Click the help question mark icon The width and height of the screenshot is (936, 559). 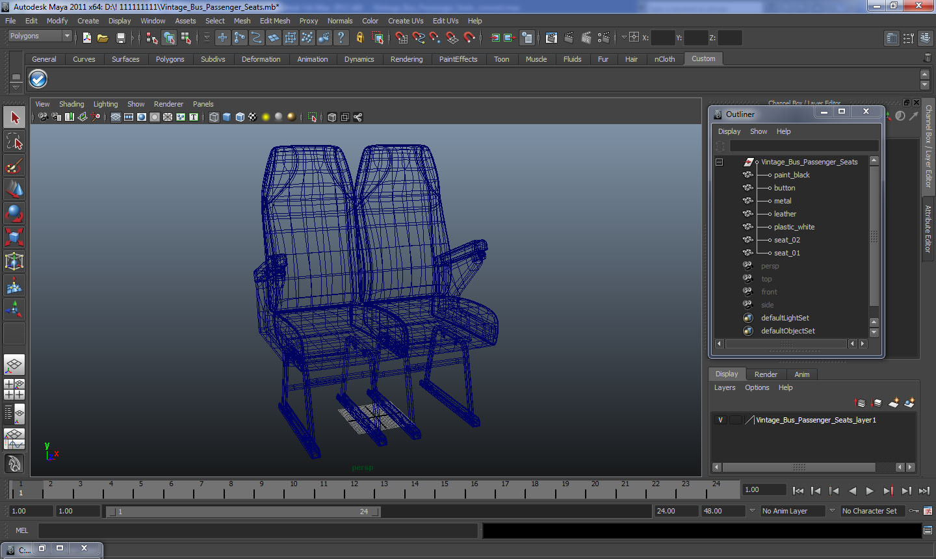(341, 38)
